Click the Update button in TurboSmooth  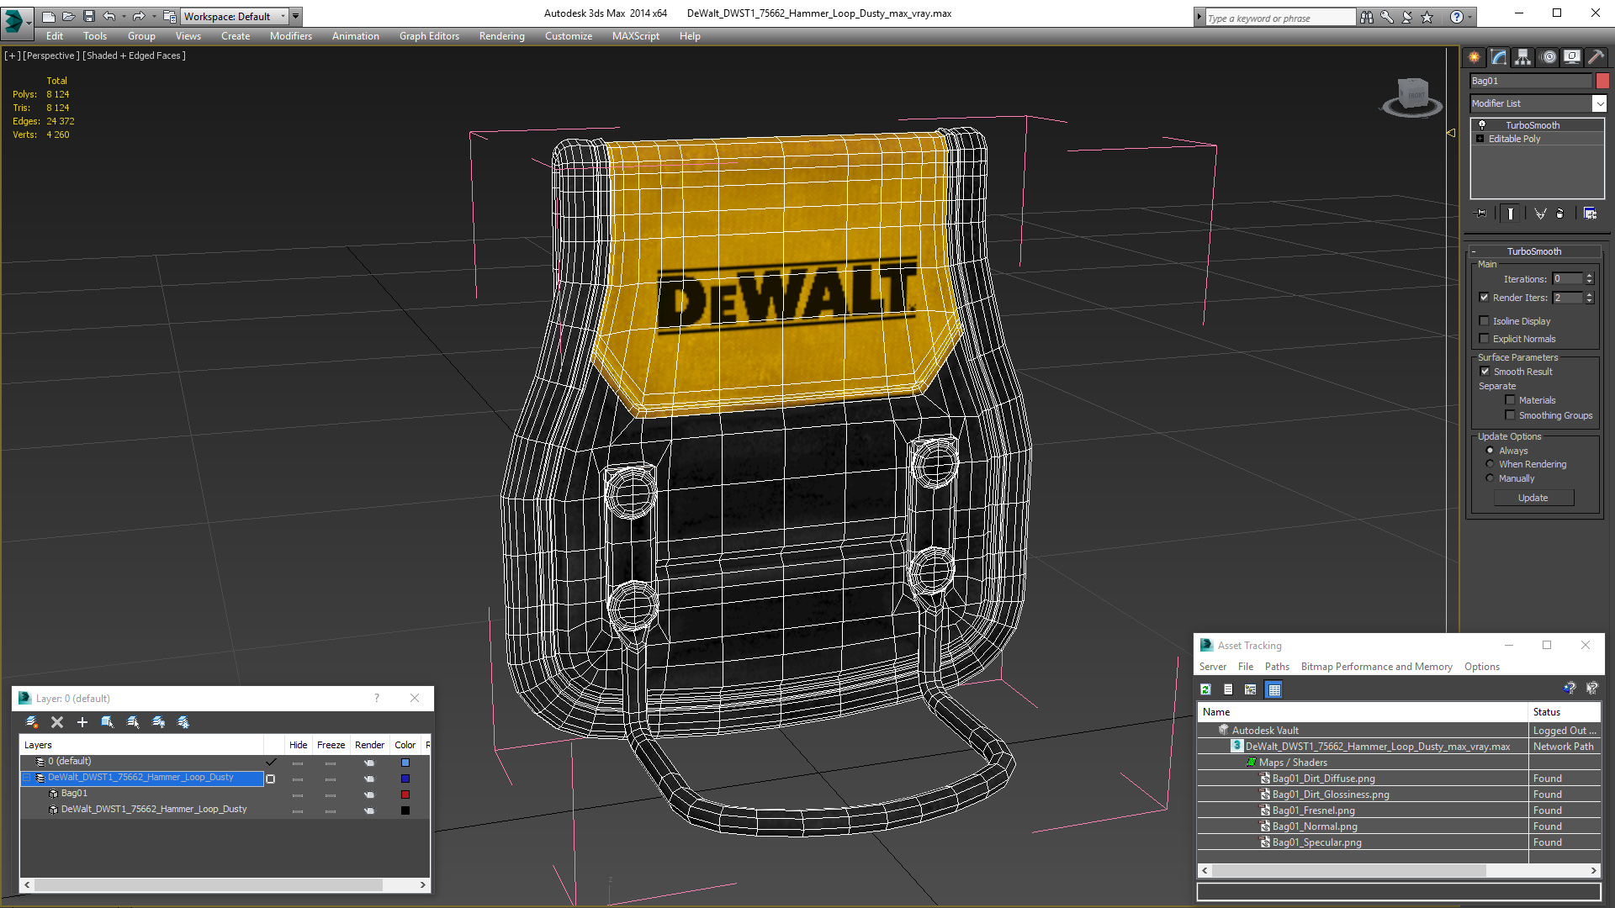point(1533,498)
